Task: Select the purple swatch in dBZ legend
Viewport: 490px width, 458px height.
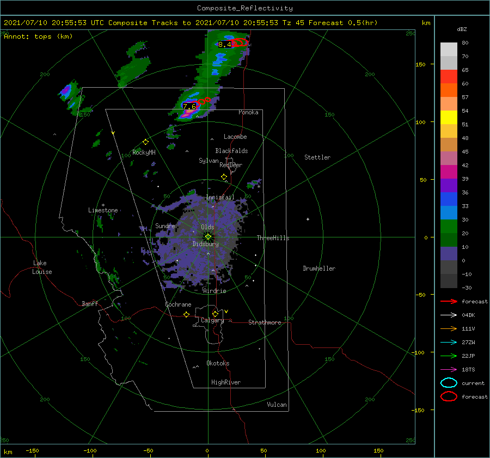Action: click(x=449, y=185)
